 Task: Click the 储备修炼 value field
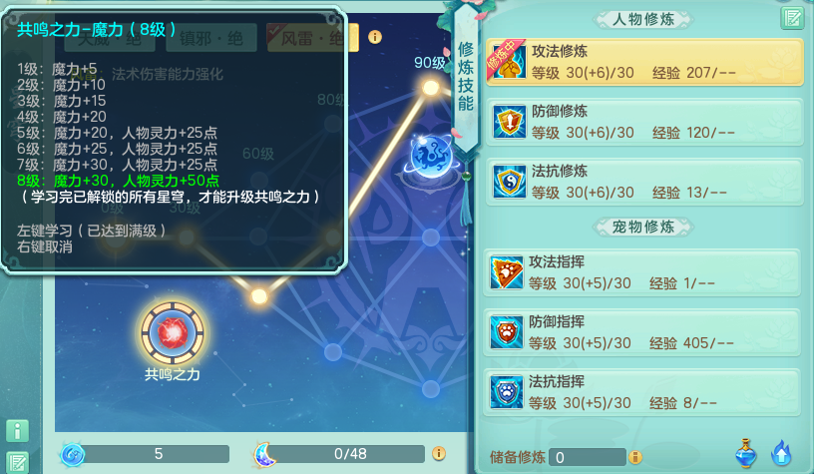pos(588,457)
